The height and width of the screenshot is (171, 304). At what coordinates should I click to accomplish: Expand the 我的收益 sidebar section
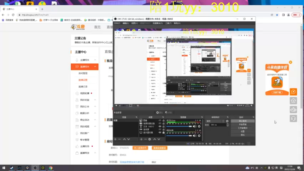pos(95,100)
